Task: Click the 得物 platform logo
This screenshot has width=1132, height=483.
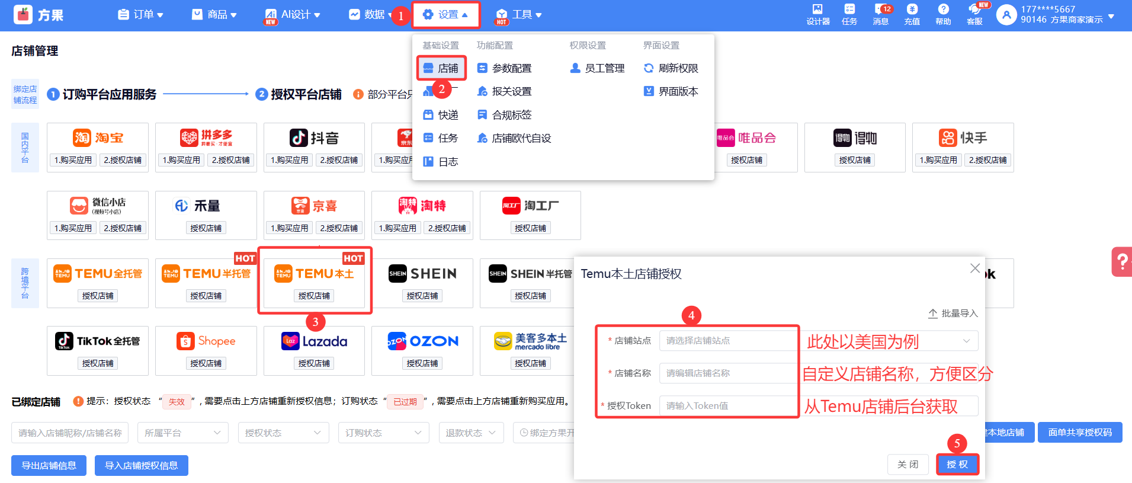Action: (x=855, y=137)
